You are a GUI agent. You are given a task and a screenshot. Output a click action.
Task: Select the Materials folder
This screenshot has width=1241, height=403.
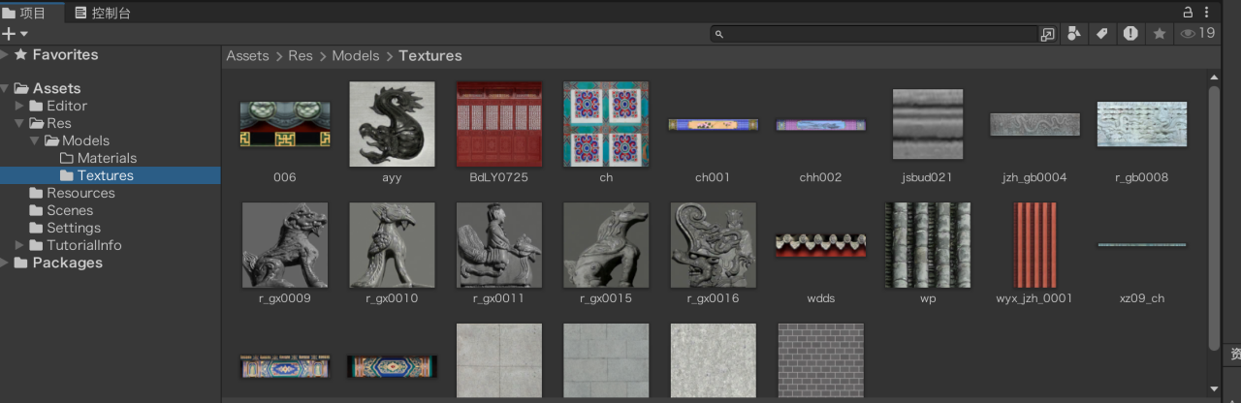tap(111, 158)
